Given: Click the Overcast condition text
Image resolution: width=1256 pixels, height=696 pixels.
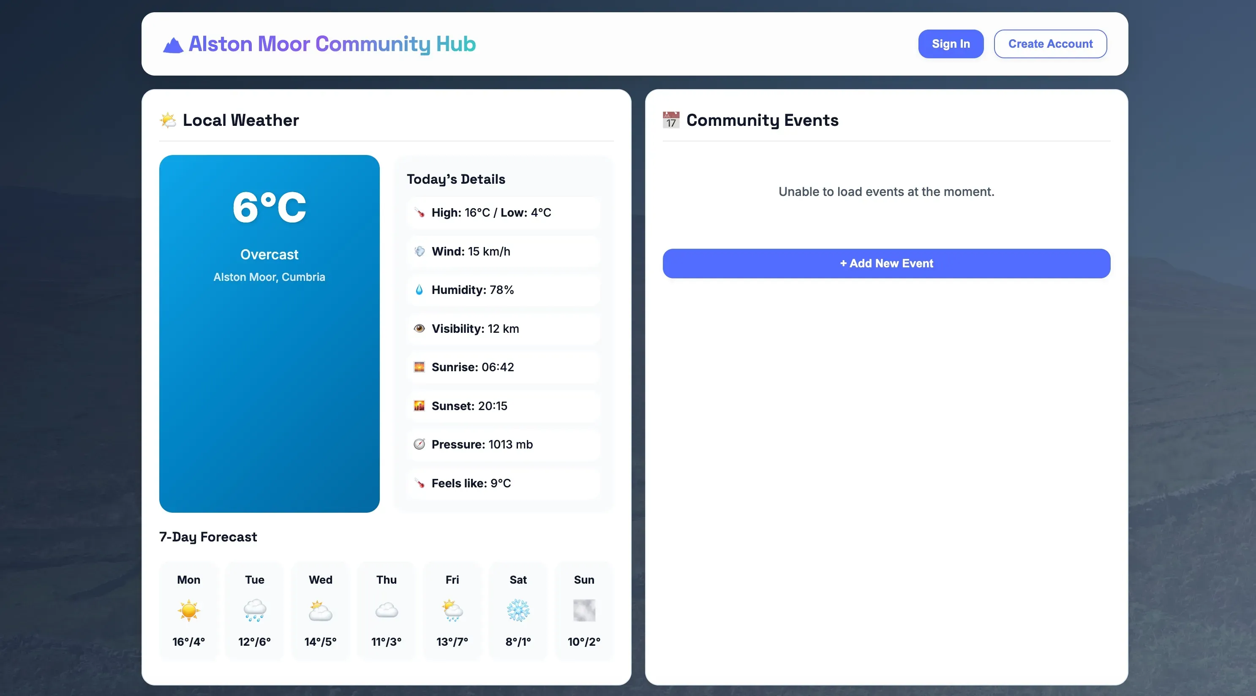Looking at the screenshot, I should 269,254.
